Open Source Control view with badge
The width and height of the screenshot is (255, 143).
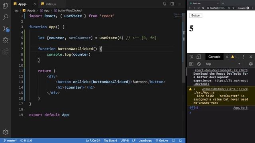[6, 29]
